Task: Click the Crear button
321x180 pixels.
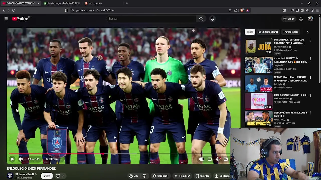Action: [x=288, y=19]
